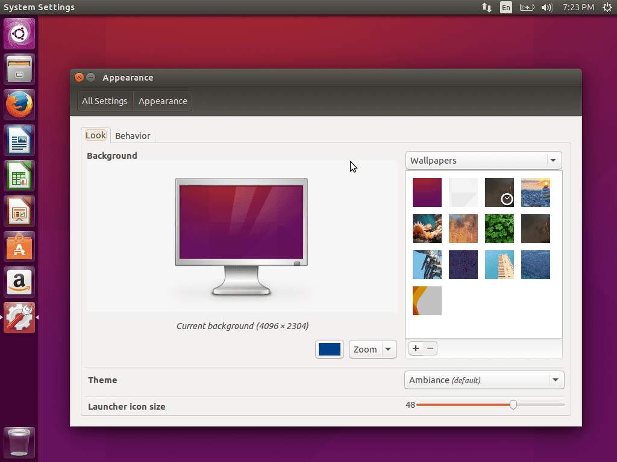The image size is (617, 462).
Task: Open the Ambiance theme dropdown
Action: point(484,380)
